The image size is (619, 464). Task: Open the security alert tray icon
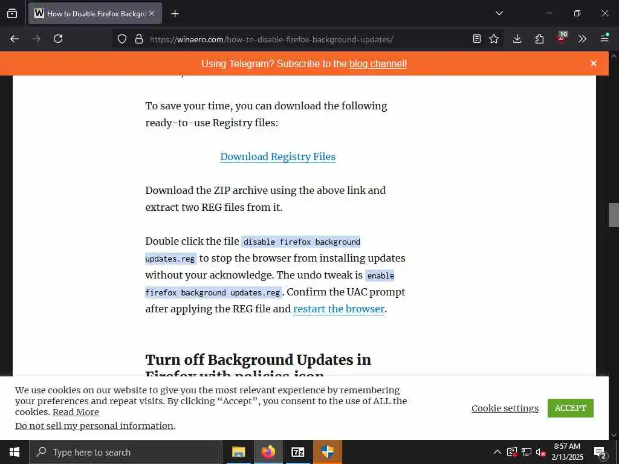(x=511, y=452)
